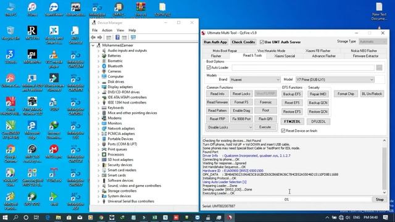Click the FTM2EDL button
The image size is (395, 222).
point(292,121)
